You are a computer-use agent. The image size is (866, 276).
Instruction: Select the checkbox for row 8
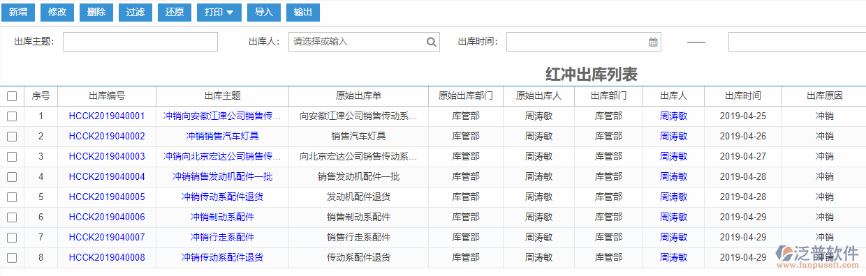click(12, 258)
